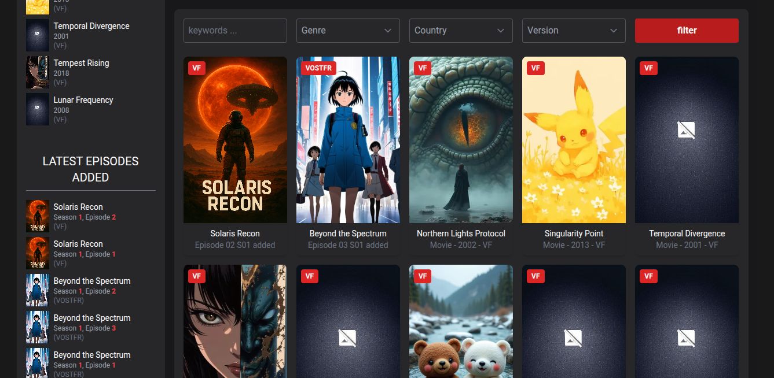Select Temporal Divergence in sidebar list
Viewport: 774px width, 378px height.
click(x=91, y=26)
